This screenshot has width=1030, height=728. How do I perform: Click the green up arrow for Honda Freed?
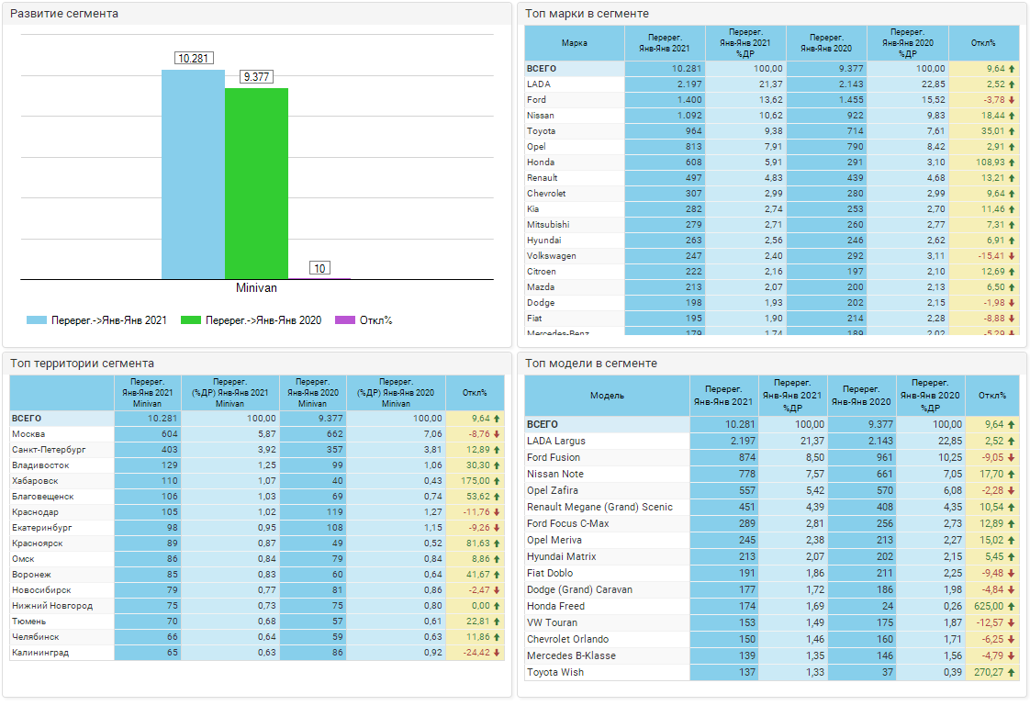click(1012, 606)
